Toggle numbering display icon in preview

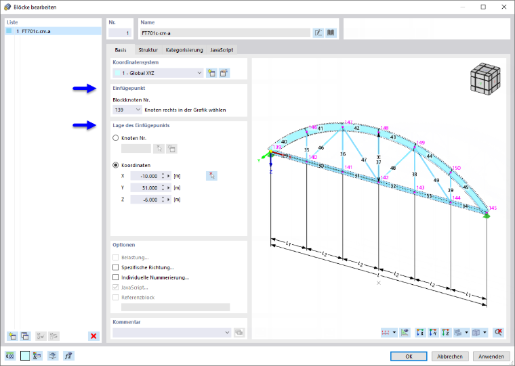386,333
